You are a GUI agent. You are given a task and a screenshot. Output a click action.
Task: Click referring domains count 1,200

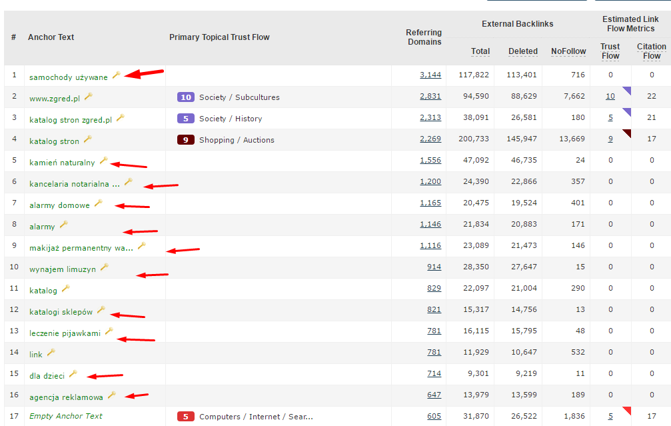tap(430, 181)
